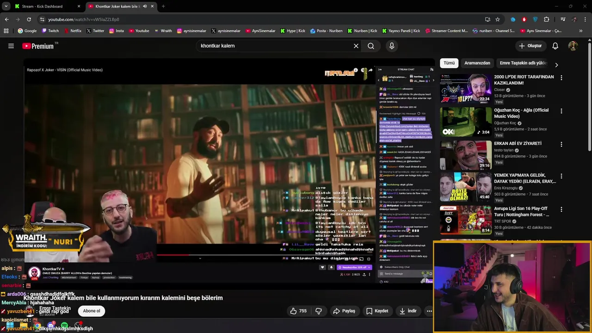592x333 pixels.
Task: Switch to Stream - Kick Dashboard tab
Action: (46, 6)
